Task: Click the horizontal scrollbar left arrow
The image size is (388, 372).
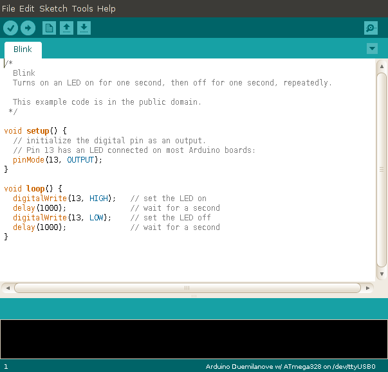Action: (8, 288)
